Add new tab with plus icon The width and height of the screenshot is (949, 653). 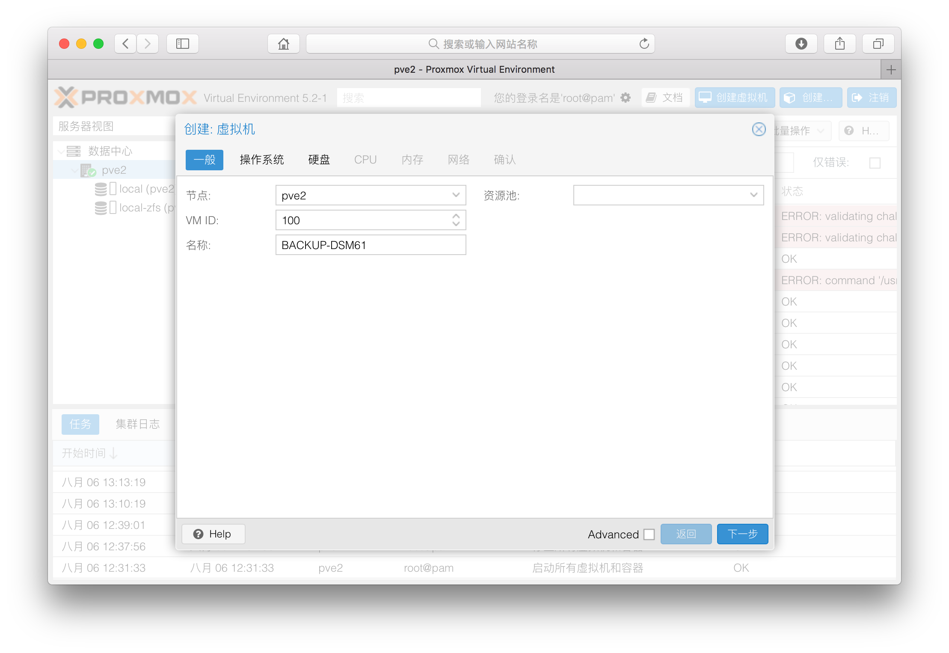tap(891, 69)
